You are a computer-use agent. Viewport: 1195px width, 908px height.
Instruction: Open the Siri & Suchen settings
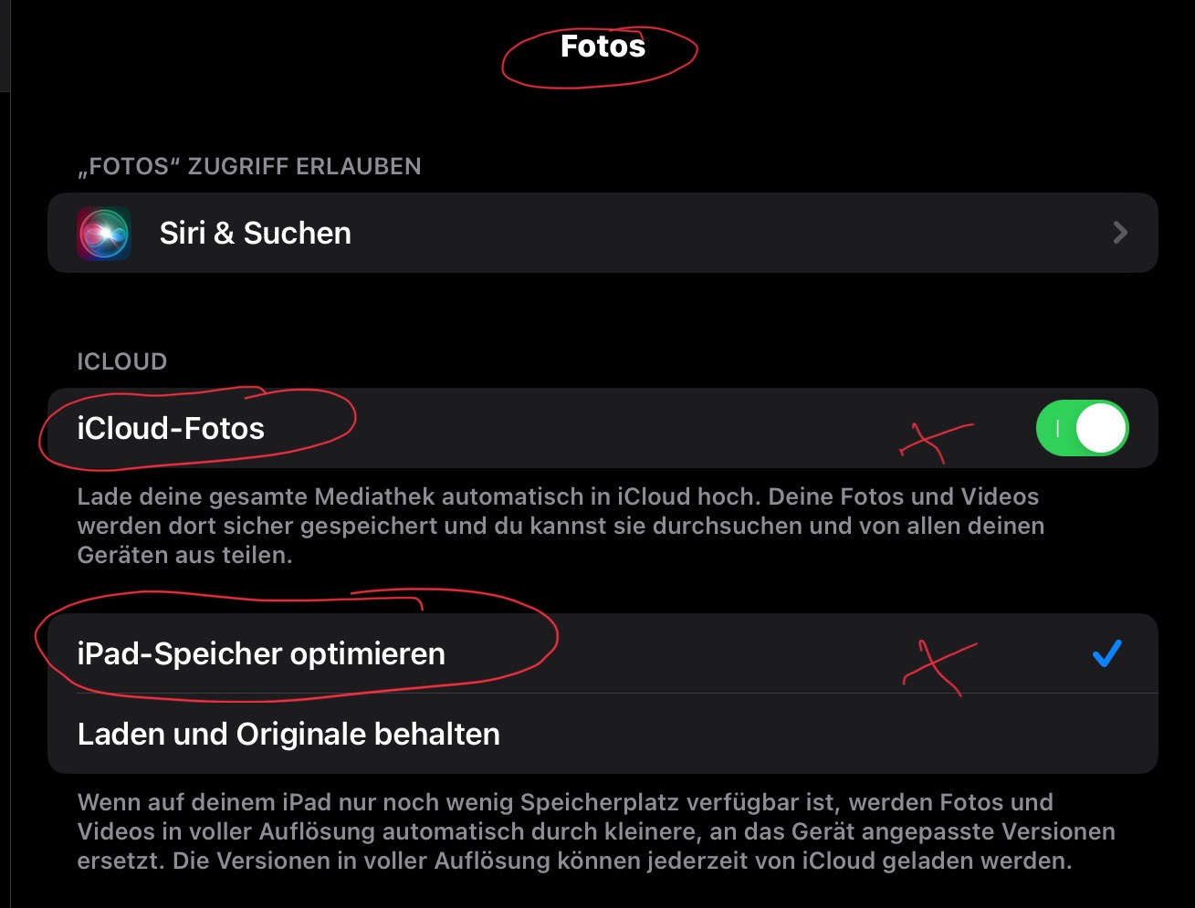point(256,234)
